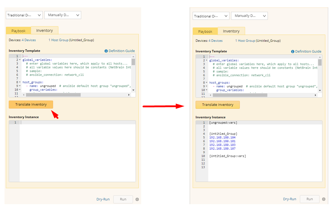Viewport: 331px width, 208px height.
Task: Click Translate Inventory button in right panel
Action: [x=218, y=105]
